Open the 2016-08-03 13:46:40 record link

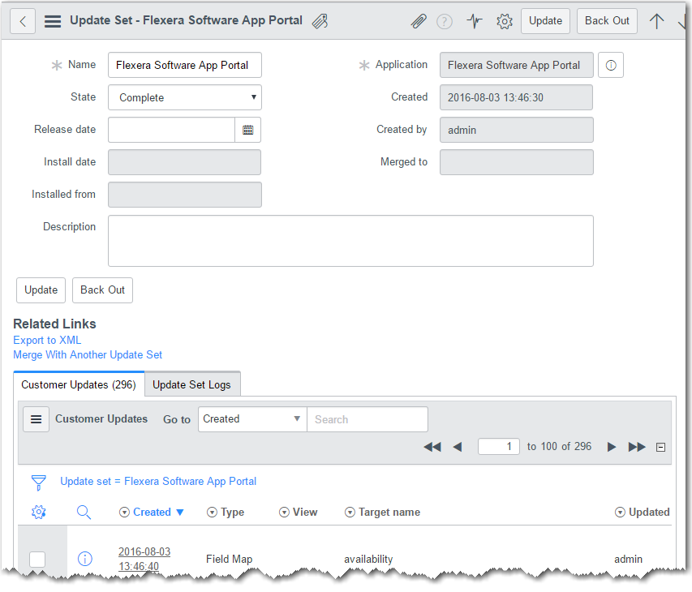[x=144, y=559]
